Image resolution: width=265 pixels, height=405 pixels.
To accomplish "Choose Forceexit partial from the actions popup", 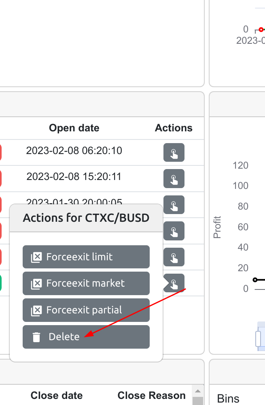I will point(86,310).
